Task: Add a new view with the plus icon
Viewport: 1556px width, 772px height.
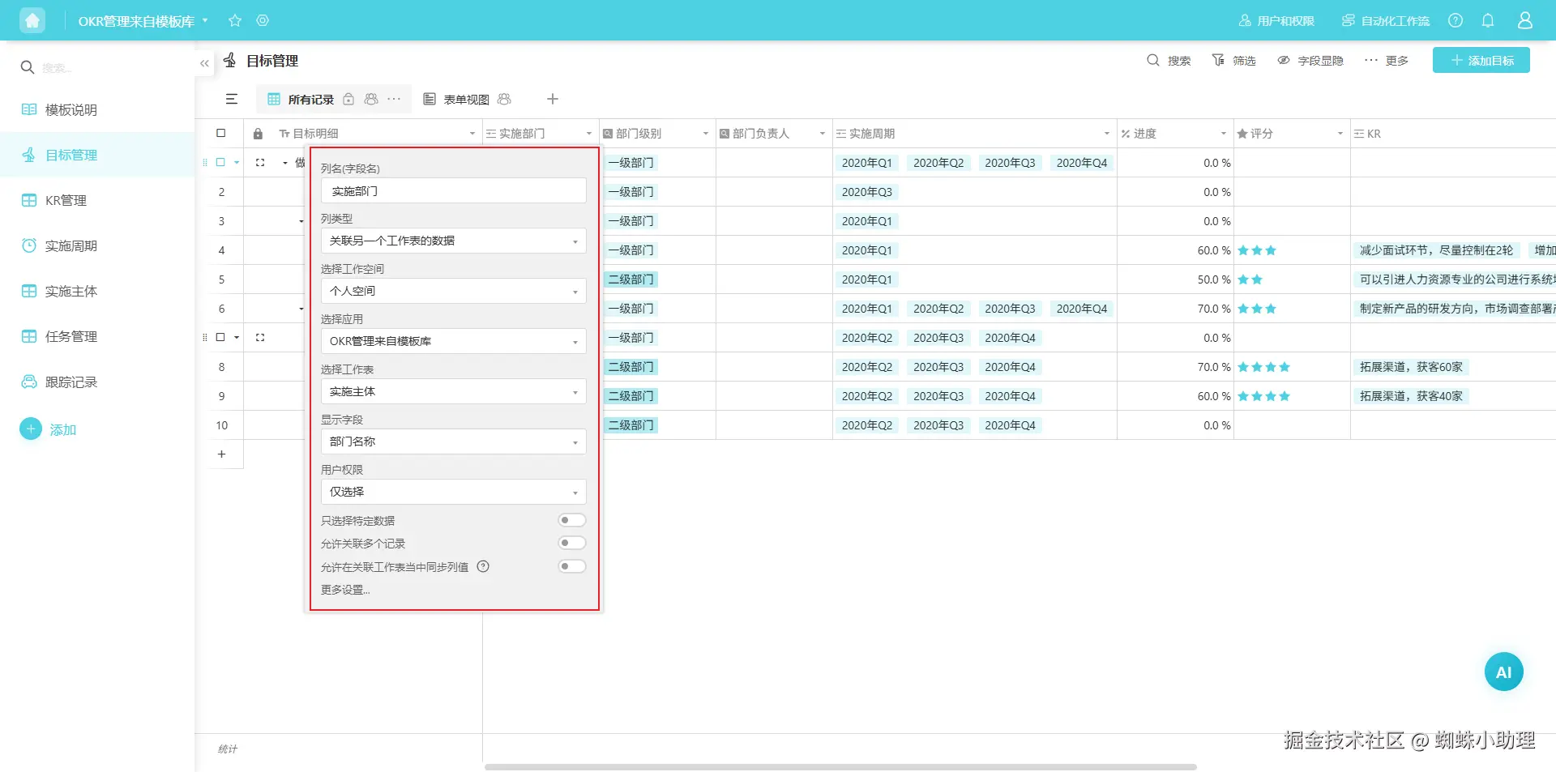Action: click(553, 99)
